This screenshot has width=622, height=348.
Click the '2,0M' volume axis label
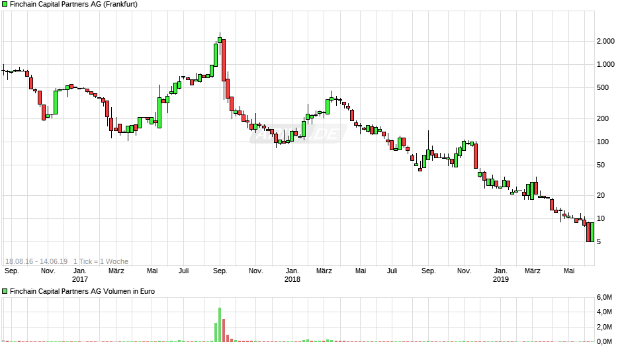tap(604, 327)
